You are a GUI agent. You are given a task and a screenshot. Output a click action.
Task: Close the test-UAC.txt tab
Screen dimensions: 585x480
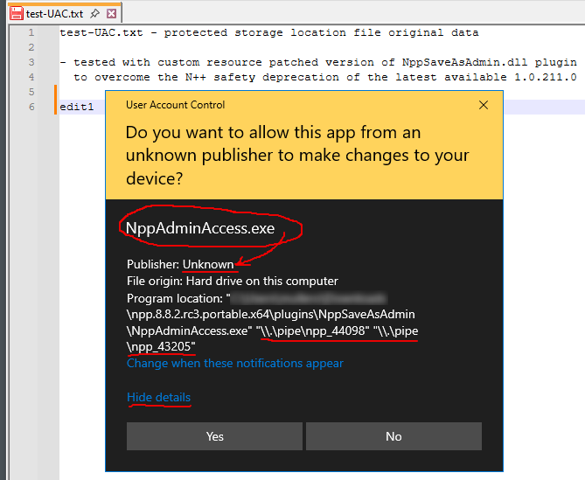pyautogui.click(x=111, y=14)
